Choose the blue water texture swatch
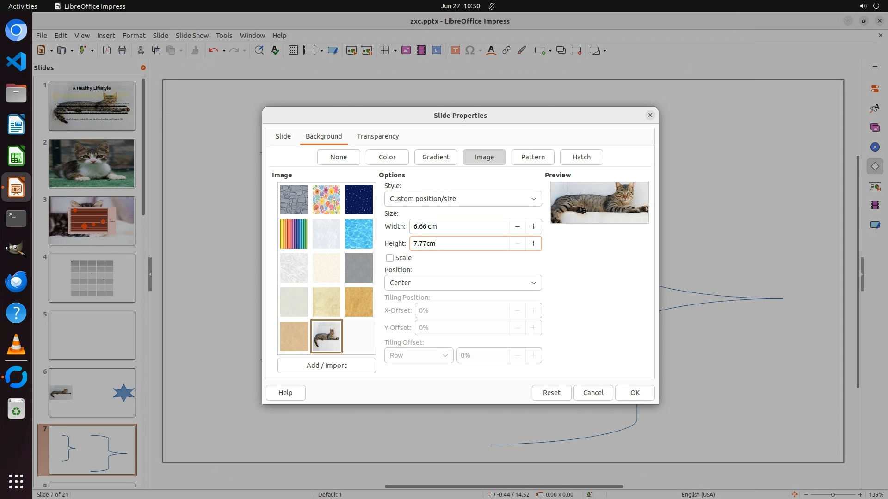Image resolution: width=888 pixels, height=499 pixels. [x=358, y=234]
